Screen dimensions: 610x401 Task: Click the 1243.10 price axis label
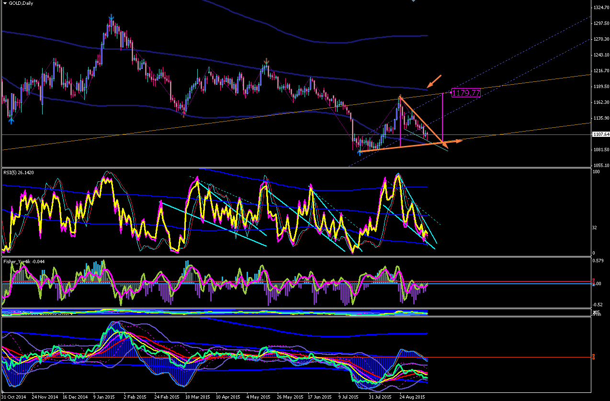600,55
